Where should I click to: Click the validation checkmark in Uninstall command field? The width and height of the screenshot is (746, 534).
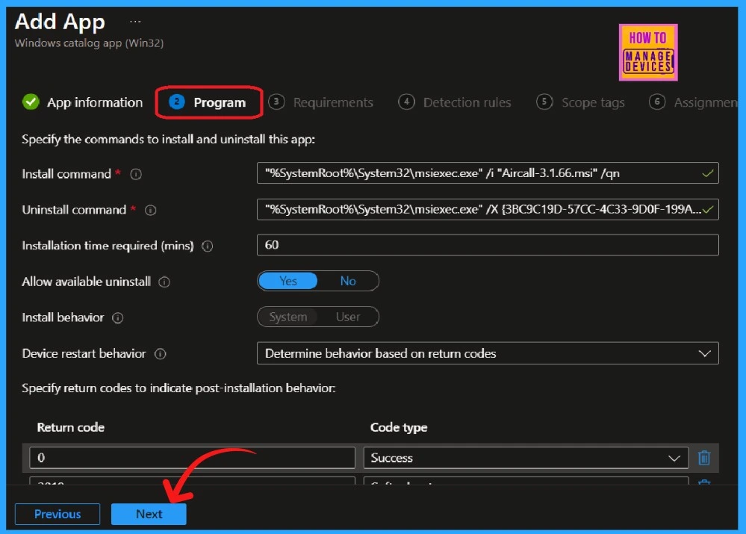(707, 209)
